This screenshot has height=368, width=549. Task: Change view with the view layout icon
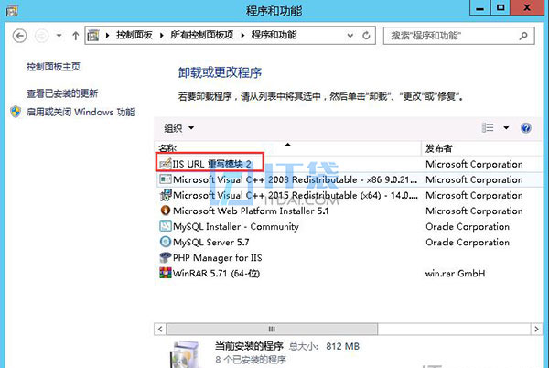[x=488, y=128]
